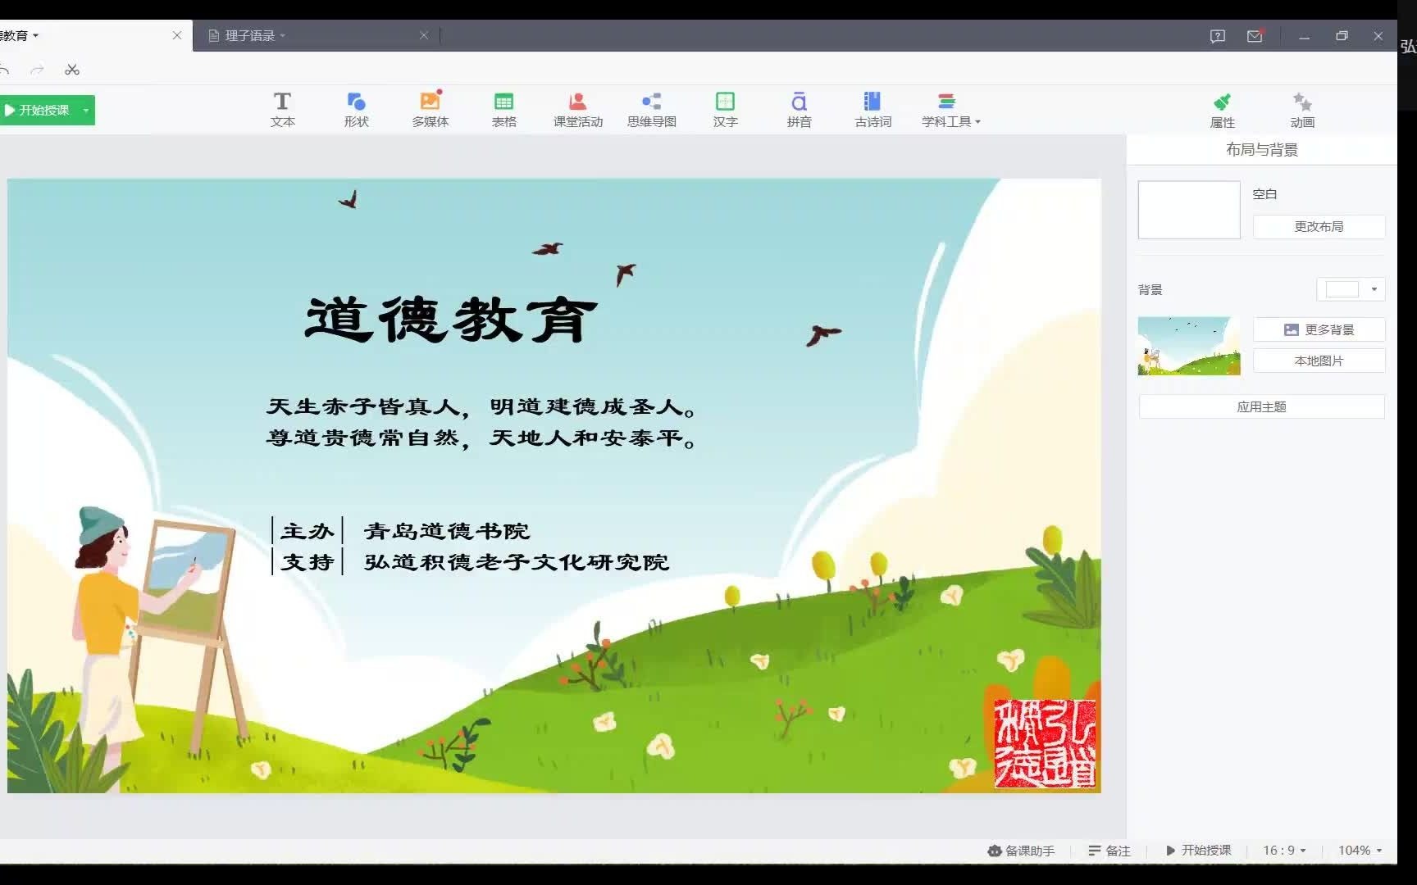Expand the 学科工具 subject tools menu
Screen dimensions: 1417x885
950,109
